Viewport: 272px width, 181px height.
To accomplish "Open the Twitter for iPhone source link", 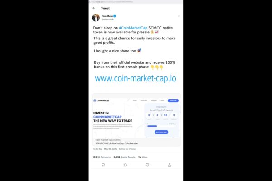I will [x=127, y=149].
